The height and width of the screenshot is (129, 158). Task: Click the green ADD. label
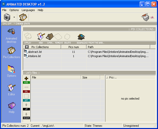[26, 82]
